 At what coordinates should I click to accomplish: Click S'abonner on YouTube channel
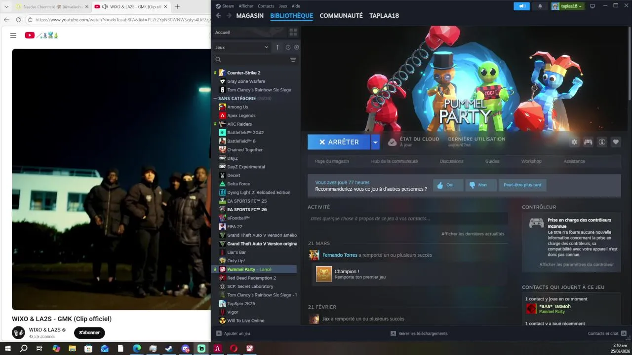pos(89,333)
